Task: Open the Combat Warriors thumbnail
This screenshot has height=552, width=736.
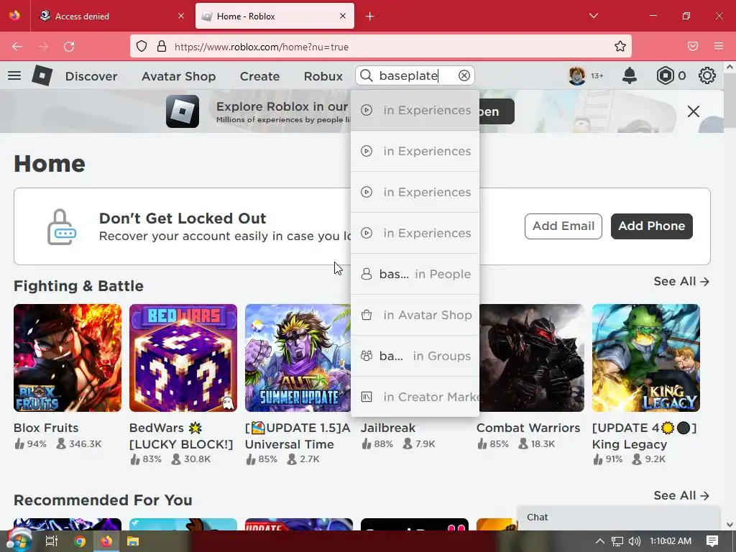Action: tap(532, 358)
